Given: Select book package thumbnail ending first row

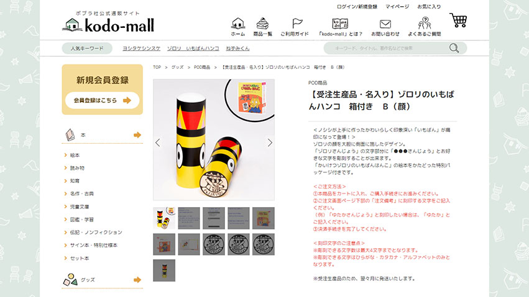Looking at the screenshot, I should pyautogui.click(x=264, y=218).
